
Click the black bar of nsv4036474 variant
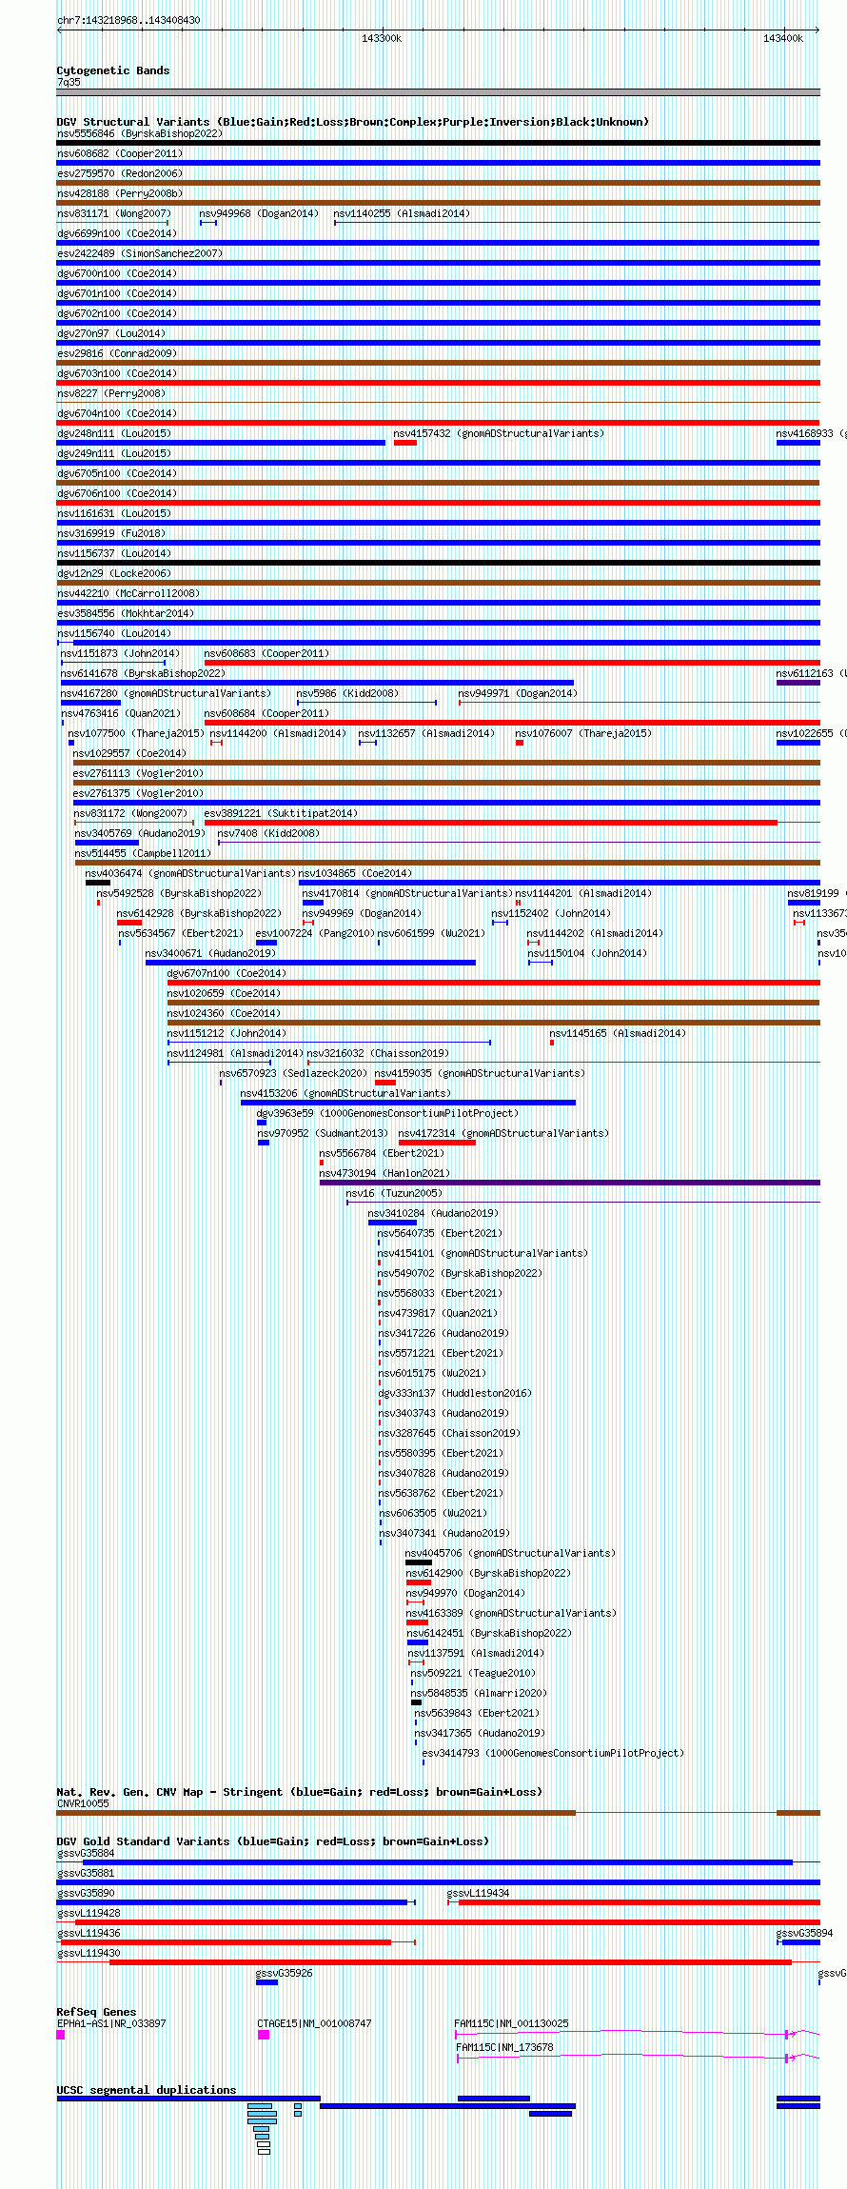[97, 883]
